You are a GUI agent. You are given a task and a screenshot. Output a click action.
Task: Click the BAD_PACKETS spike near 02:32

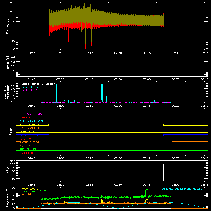(122, 153)
